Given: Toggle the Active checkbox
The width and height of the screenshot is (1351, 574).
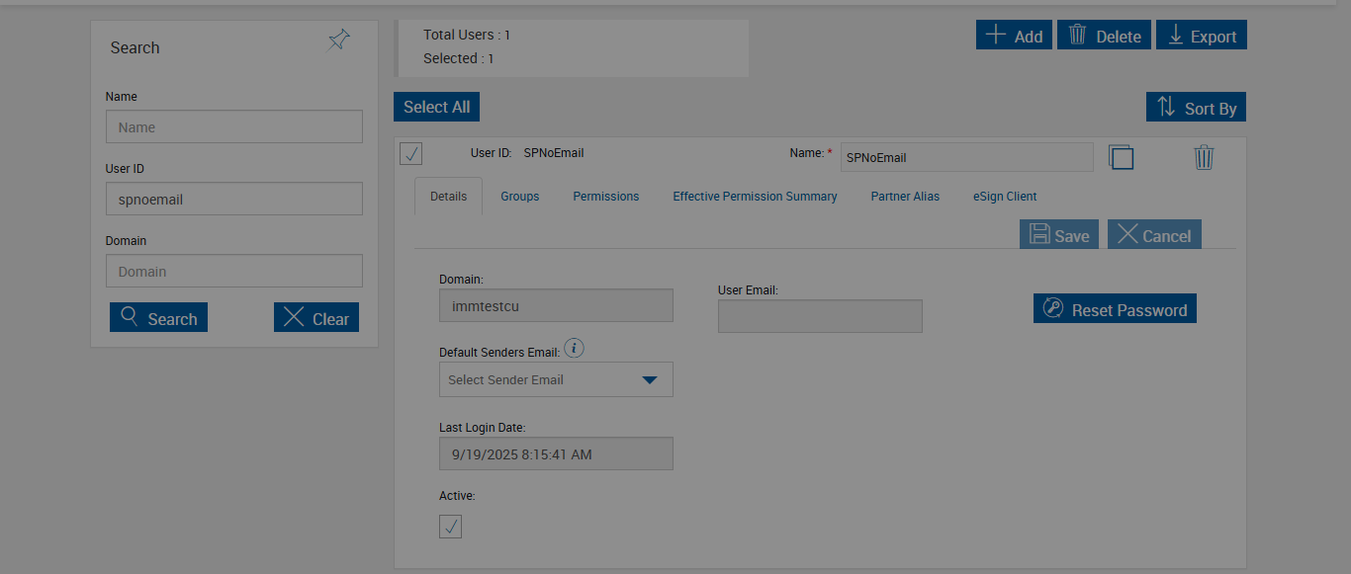Looking at the screenshot, I should tap(451, 527).
